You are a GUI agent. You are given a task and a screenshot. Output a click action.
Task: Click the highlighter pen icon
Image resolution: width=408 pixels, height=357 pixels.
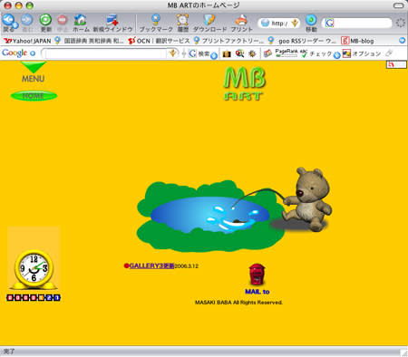(389, 53)
